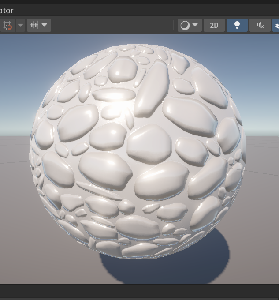Switch scene view to 2D mode

(214, 25)
